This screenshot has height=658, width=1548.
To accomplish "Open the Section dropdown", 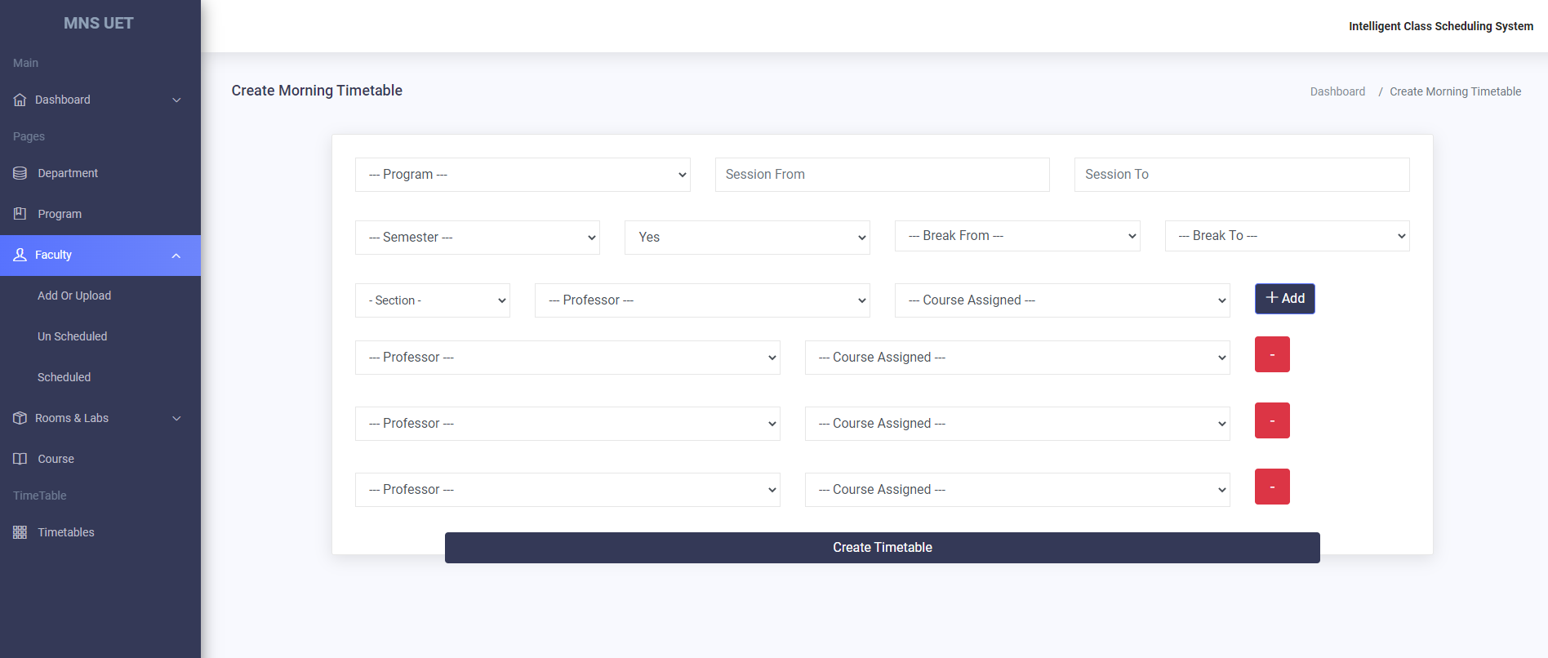I will tap(432, 300).
